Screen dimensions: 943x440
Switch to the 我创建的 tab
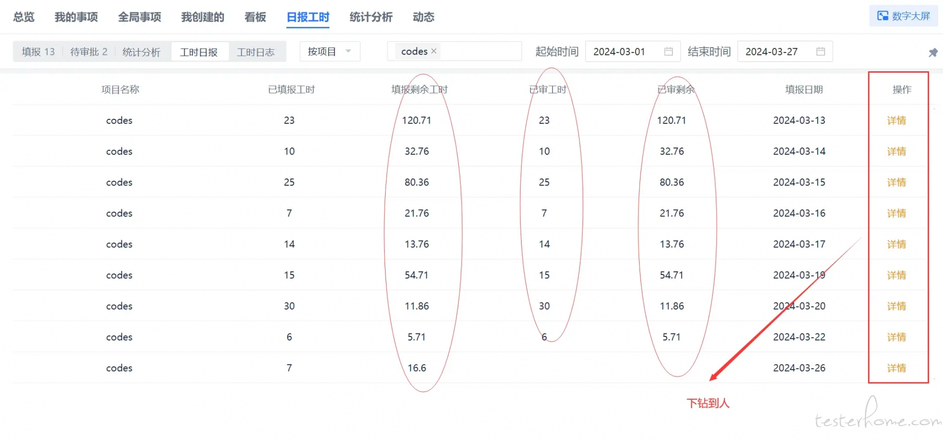click(203, 17)
